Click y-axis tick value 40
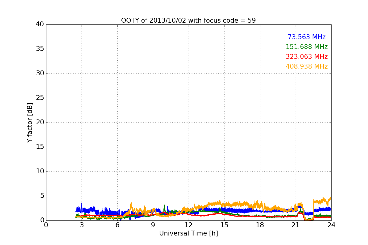 pyautogui.click(x=40, y=24)
